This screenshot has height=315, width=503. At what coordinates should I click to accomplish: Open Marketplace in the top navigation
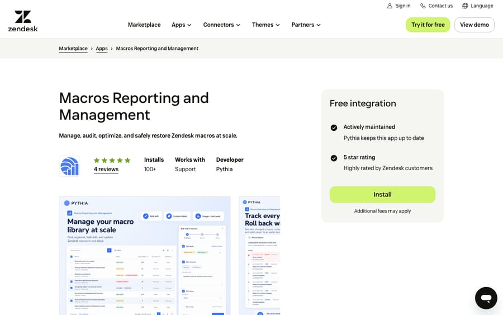(144, 25)
